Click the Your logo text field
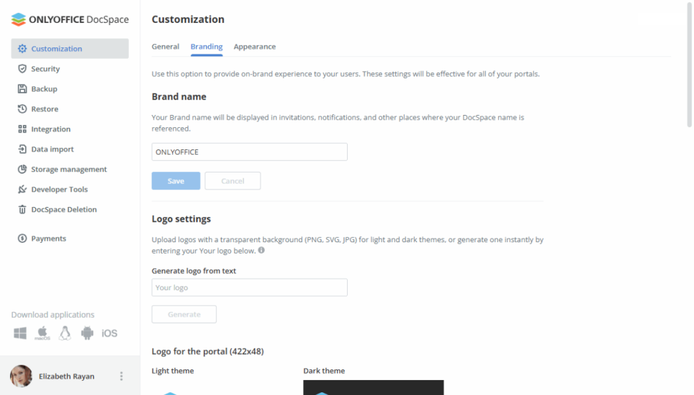 tap(249, 287)
